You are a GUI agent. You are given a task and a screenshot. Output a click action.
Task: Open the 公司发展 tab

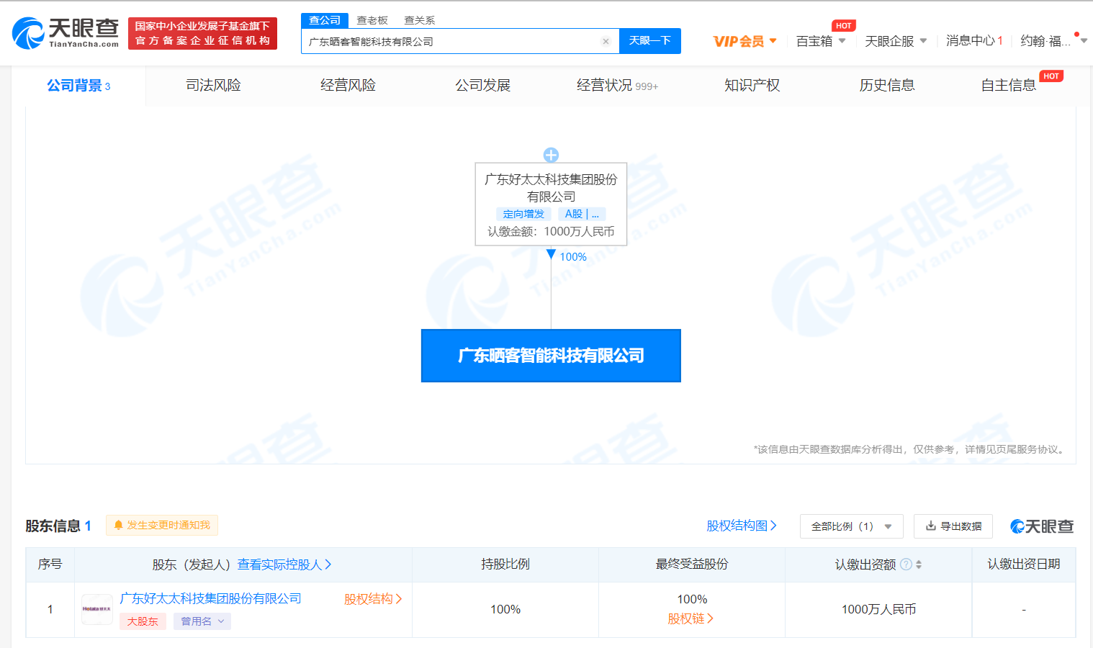482,86
